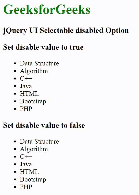
Task: Select Bootstrap in the enabled list
Action: [33, 180]
